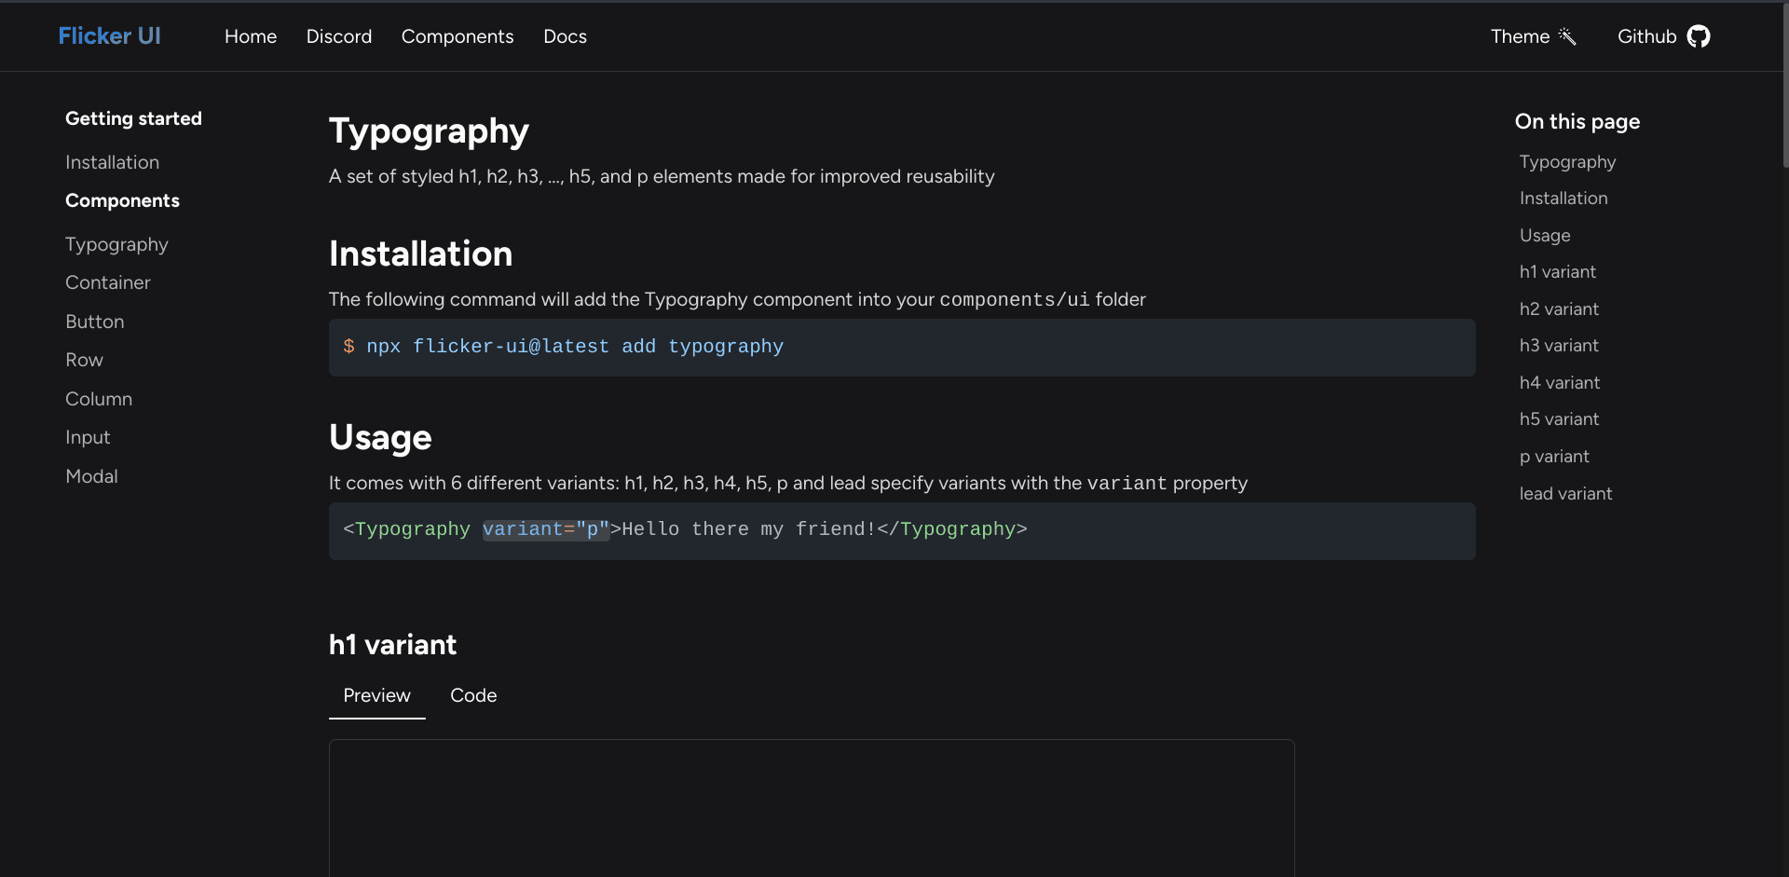This screenshot has height=877, width=1789.
Task: Click the Theme magic wand icon
Action: [x=1567, y=36]
